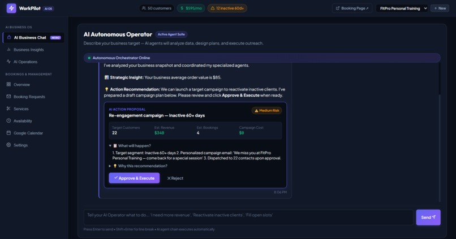Expand 'Why this recommendation?' section
Image resolution: width=456 pixels, height=239 pixels.
click(138, 166)
